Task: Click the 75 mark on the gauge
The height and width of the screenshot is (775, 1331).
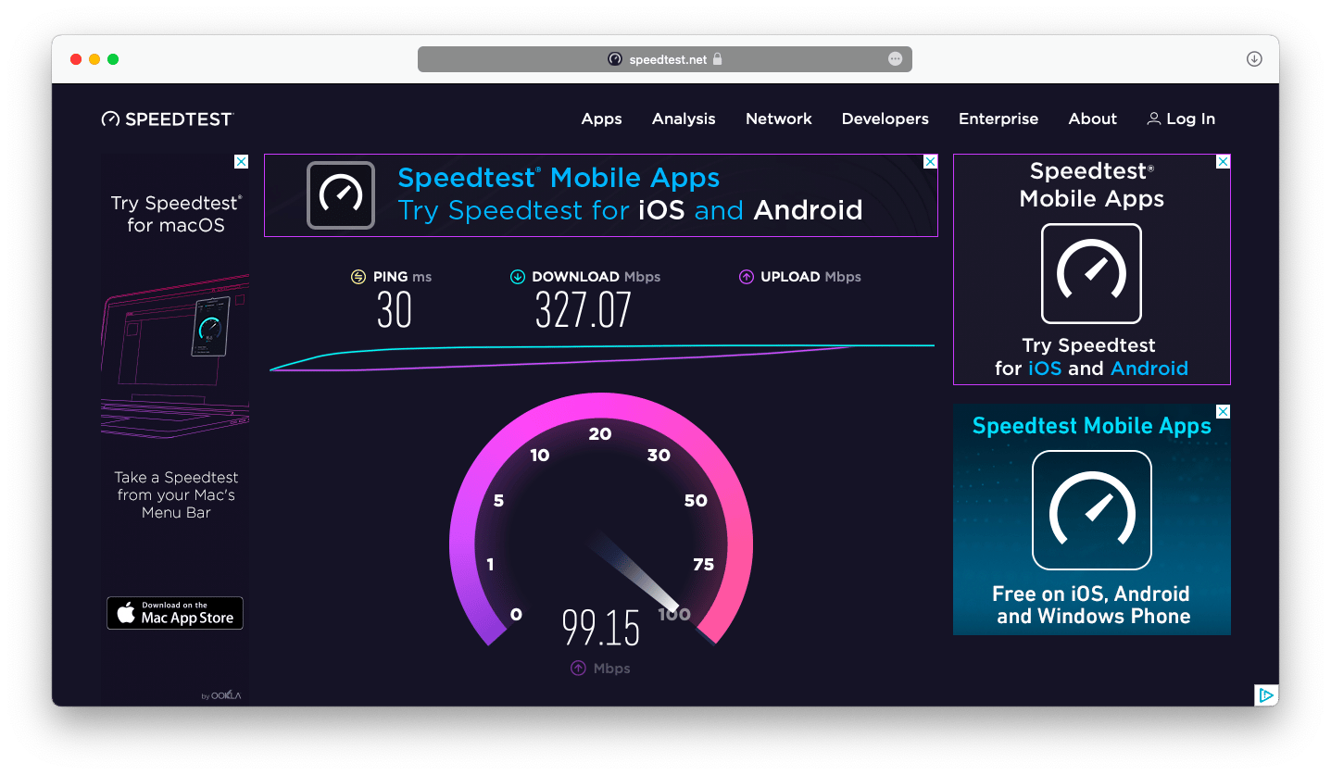Action: [703, 565]
